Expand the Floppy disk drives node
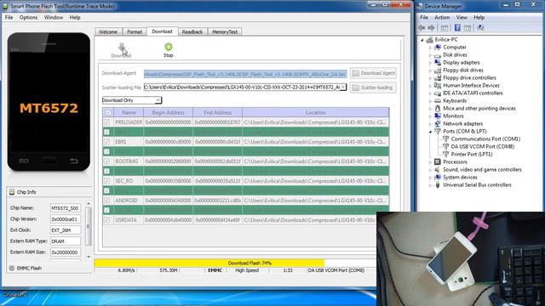This screenshot has height=306, width=545. click(430, 70)
